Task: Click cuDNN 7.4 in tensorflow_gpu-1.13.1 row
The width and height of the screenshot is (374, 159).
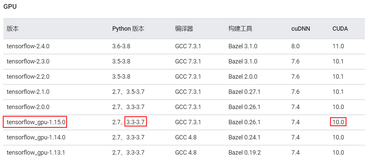Action: pyautogui.click(x=295, y=152)
